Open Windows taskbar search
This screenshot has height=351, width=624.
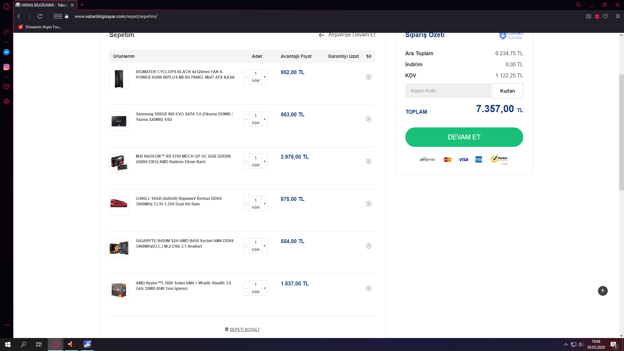point(23,344)
